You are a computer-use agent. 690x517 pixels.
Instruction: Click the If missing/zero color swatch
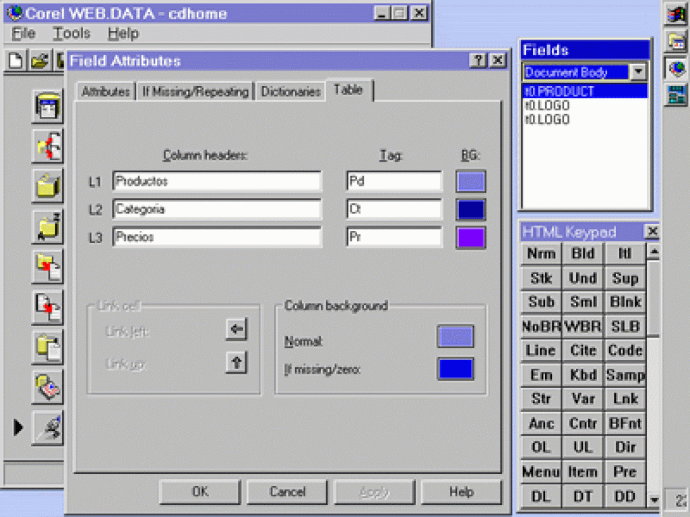point(456,369)
